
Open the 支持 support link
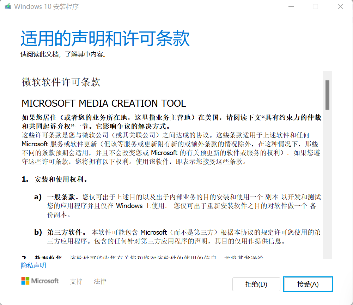(77, 281)
